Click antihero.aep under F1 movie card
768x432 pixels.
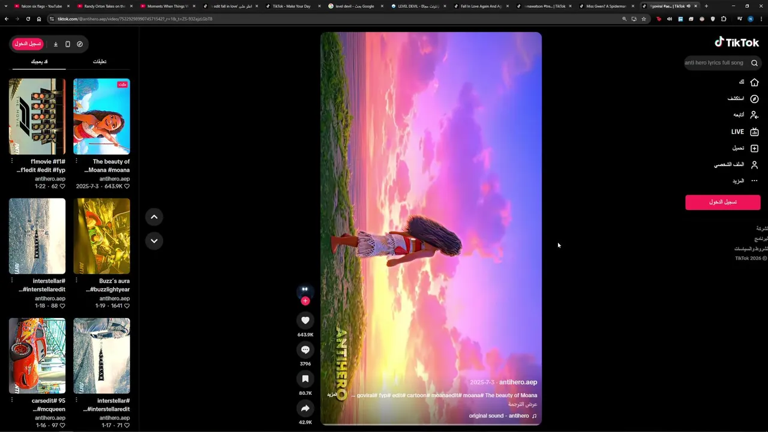tap(50, 179)
